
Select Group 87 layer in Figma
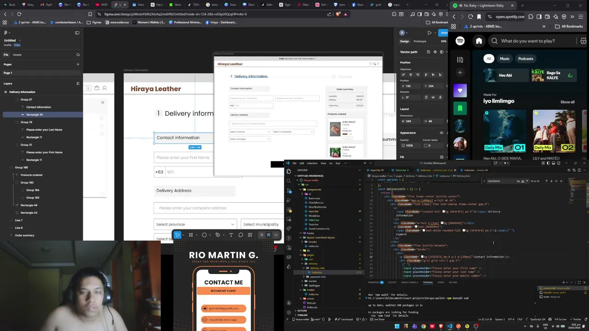(x=26, y=99)
